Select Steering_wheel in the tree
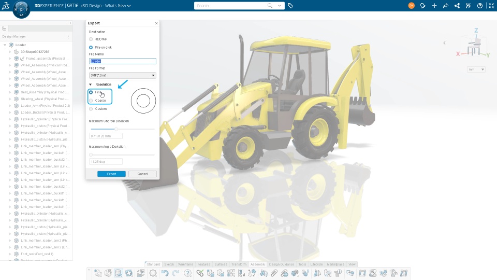The width and height of the screenshot is (497, 280). tap(44, 99)
